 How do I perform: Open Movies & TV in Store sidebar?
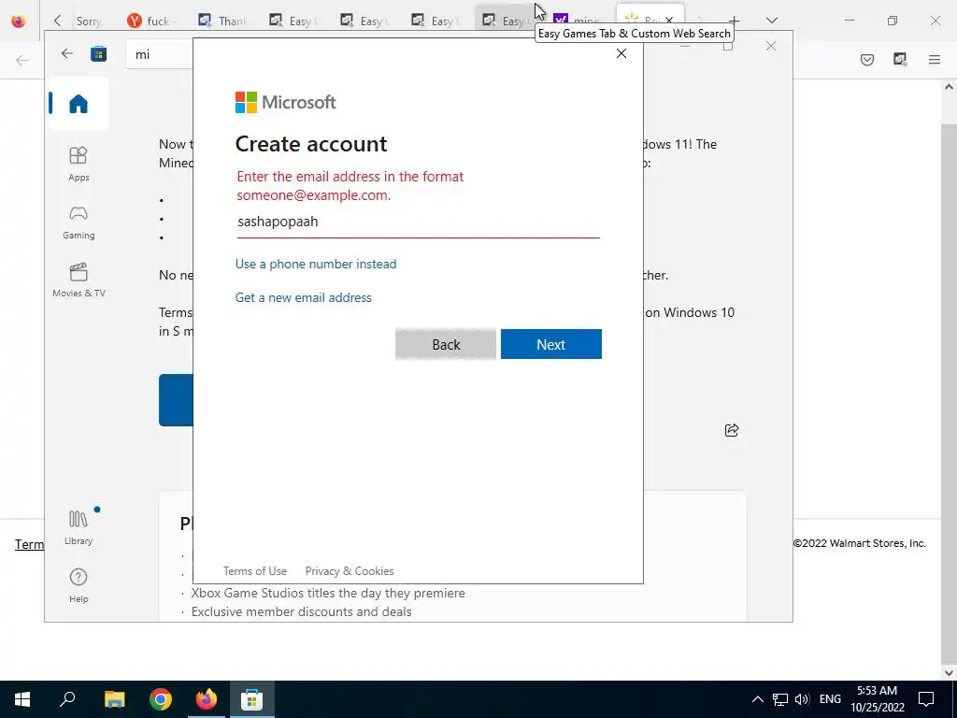79,280
